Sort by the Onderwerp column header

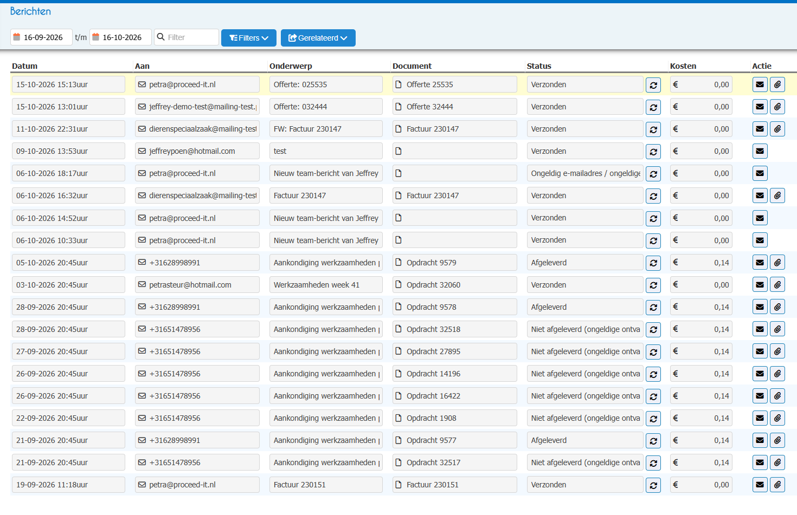(x=291, y=66)
